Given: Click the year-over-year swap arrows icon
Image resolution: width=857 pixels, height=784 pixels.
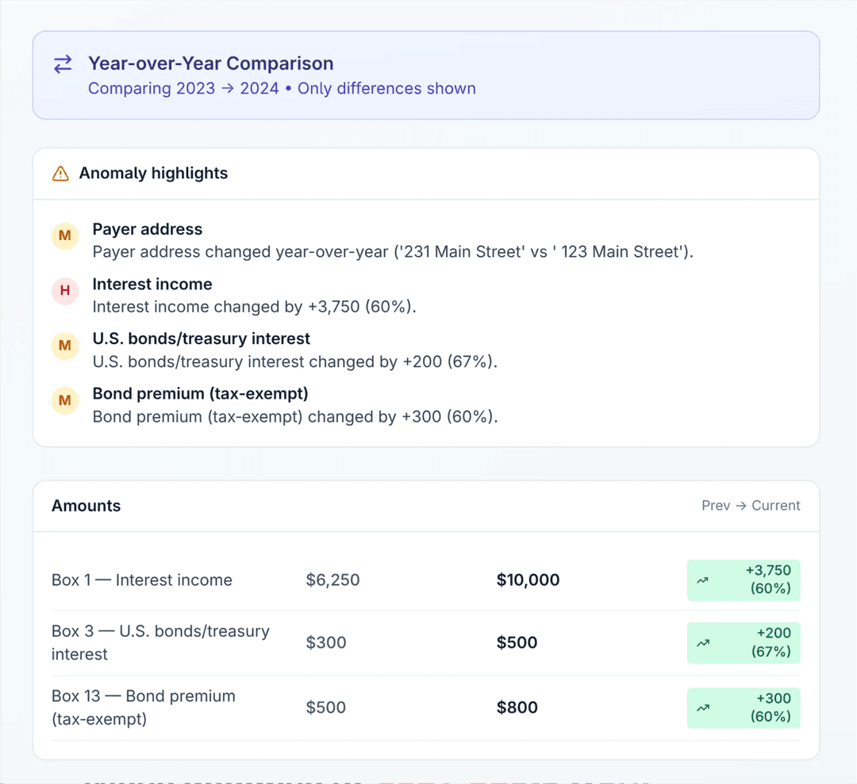Looking at the screenshot, I should click(x=63, y=65).
